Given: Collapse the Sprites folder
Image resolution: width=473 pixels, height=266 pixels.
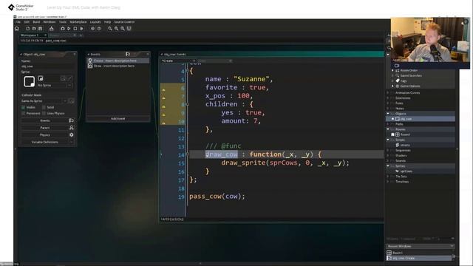Looking at the screenshot, I should coord(388,166).
